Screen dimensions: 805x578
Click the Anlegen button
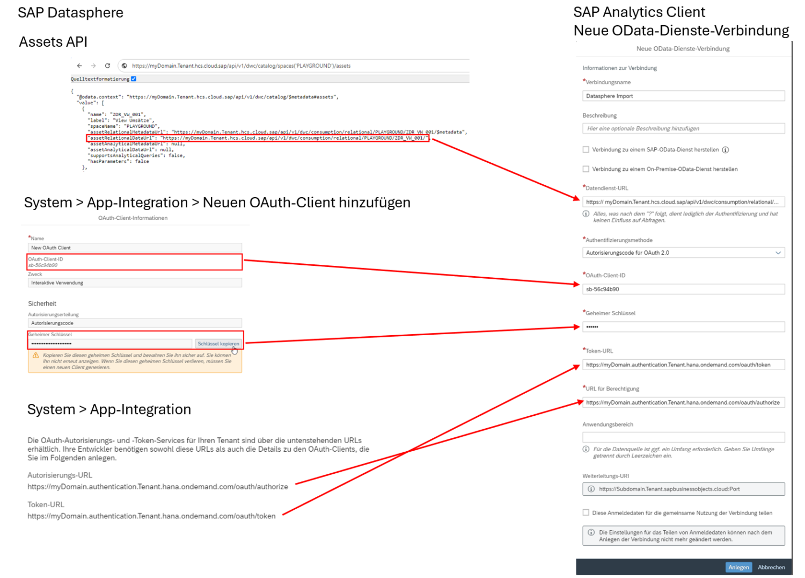pos(738,567)
